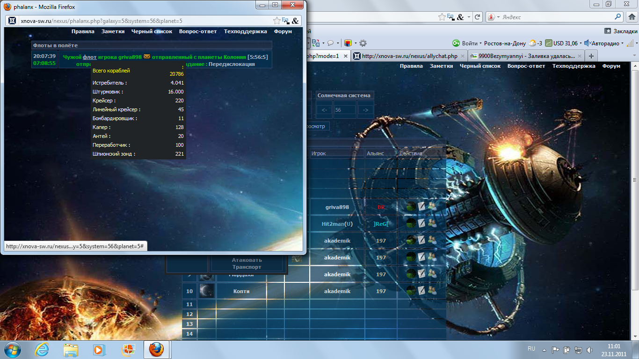Click the [5:56:5] coordinates link

(x=258, y=57)
